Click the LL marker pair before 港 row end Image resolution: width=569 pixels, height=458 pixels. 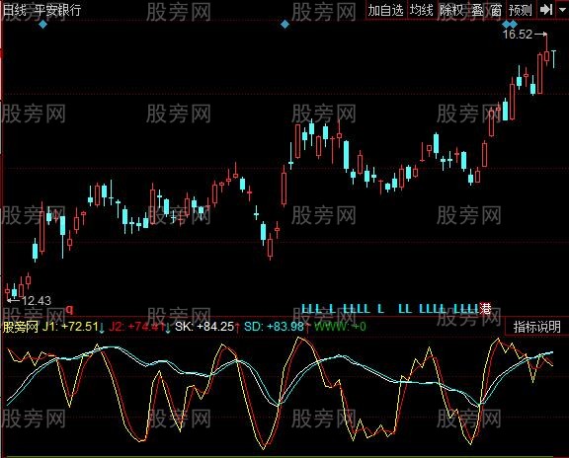pos(405,309)
